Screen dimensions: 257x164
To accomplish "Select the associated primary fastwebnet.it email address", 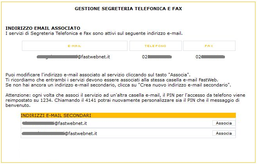I will [74, 57].
